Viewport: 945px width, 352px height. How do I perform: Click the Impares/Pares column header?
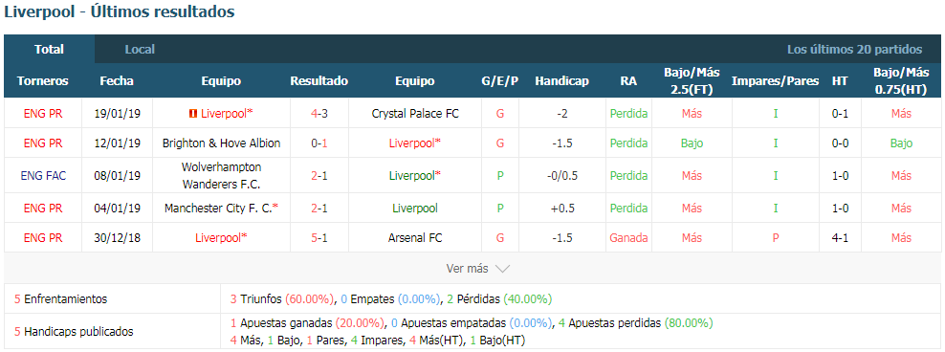pyautogui.click(x=775, y=80)
